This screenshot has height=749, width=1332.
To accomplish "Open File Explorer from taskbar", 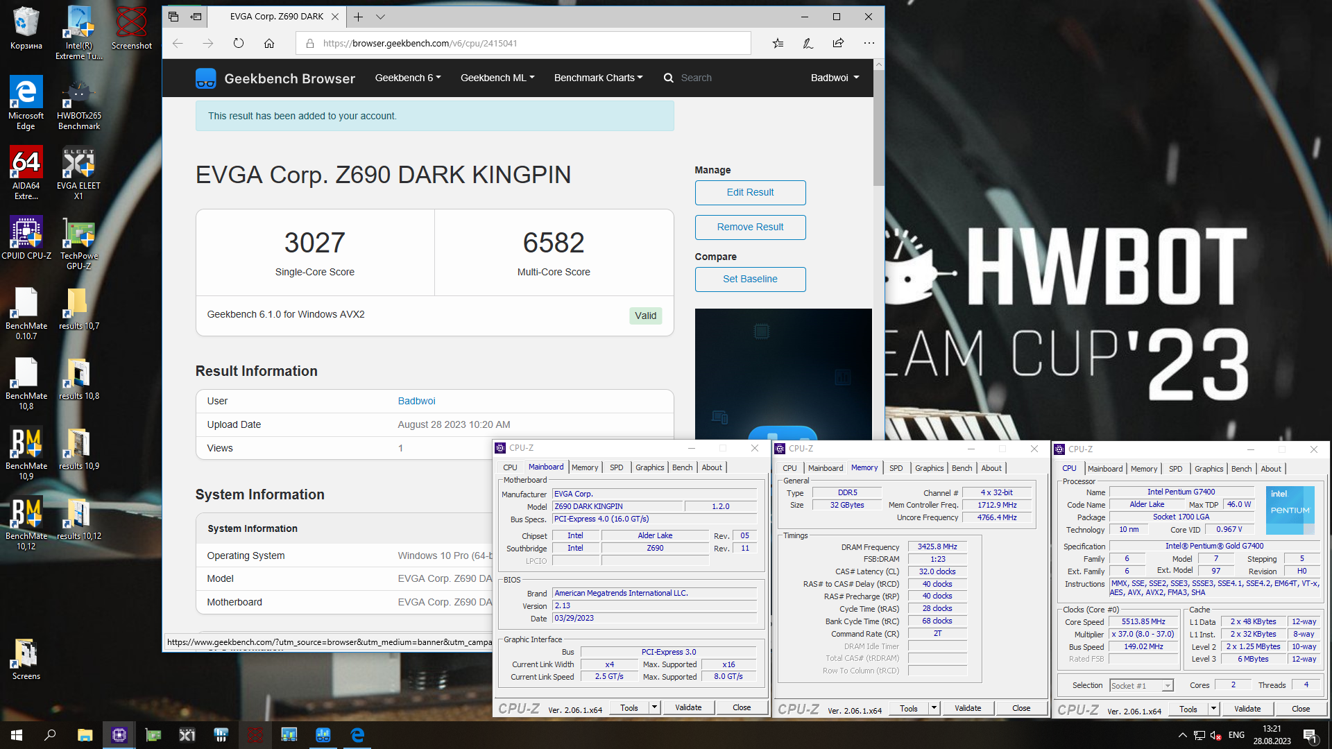I will pyautogui.click(x=85, y=735).
